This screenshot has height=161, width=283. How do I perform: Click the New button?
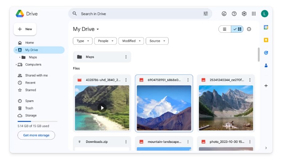[25, 29]
